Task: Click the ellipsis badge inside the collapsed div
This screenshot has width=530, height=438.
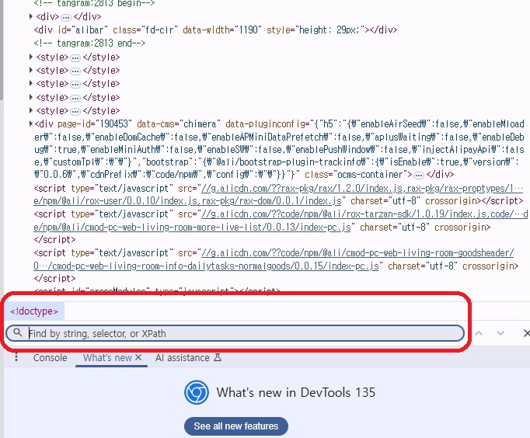Action: (66, 17)
